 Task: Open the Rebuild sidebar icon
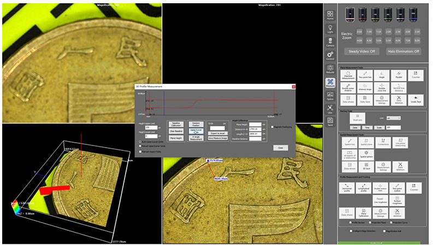coord(330,69)
